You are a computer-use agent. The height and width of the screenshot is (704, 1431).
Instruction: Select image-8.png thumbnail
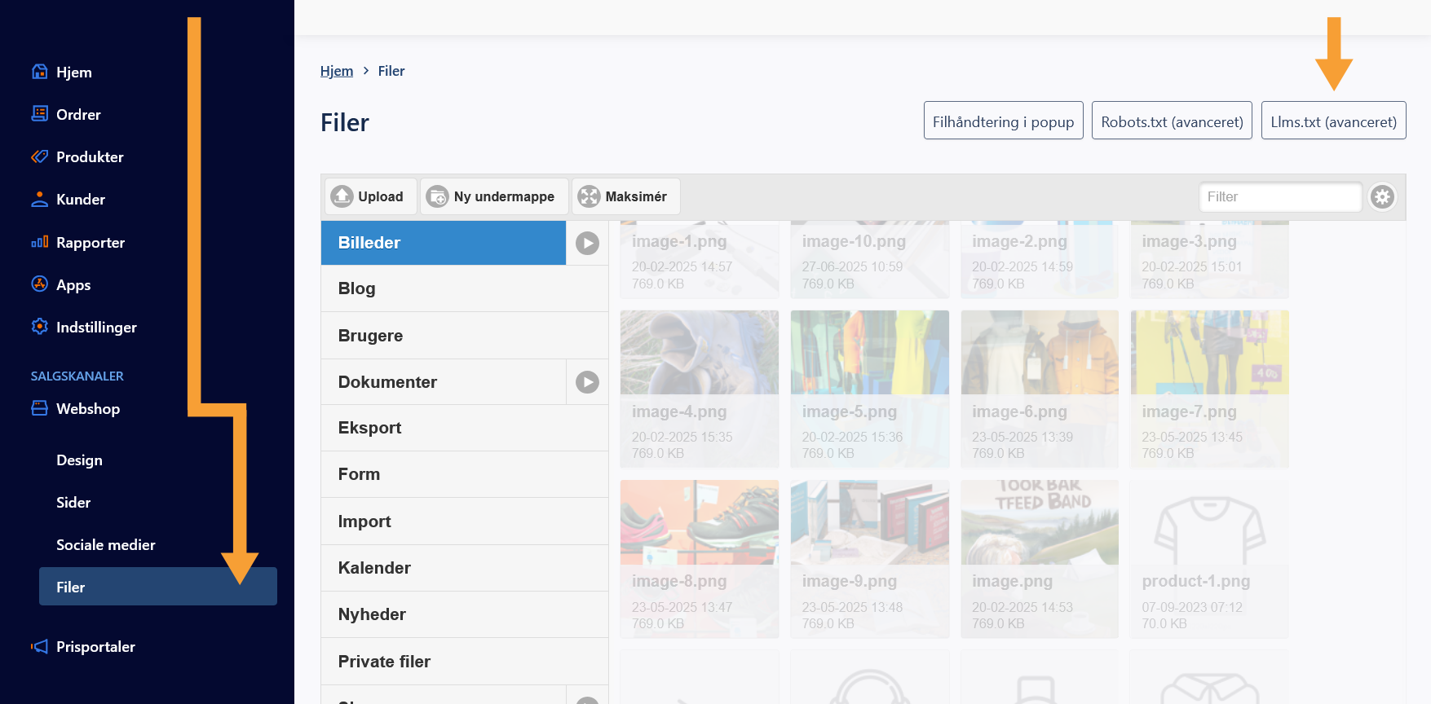700,559
